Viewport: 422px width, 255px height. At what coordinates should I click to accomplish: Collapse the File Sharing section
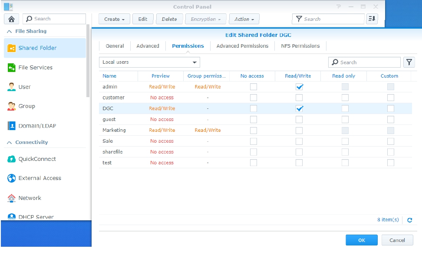pos(9,31)
